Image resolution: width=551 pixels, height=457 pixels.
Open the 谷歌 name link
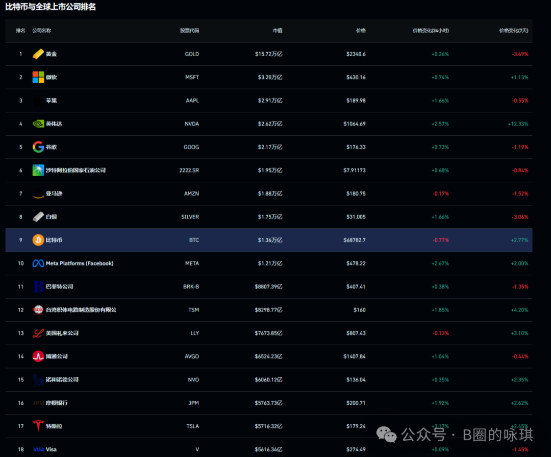[x=52, y=147]
